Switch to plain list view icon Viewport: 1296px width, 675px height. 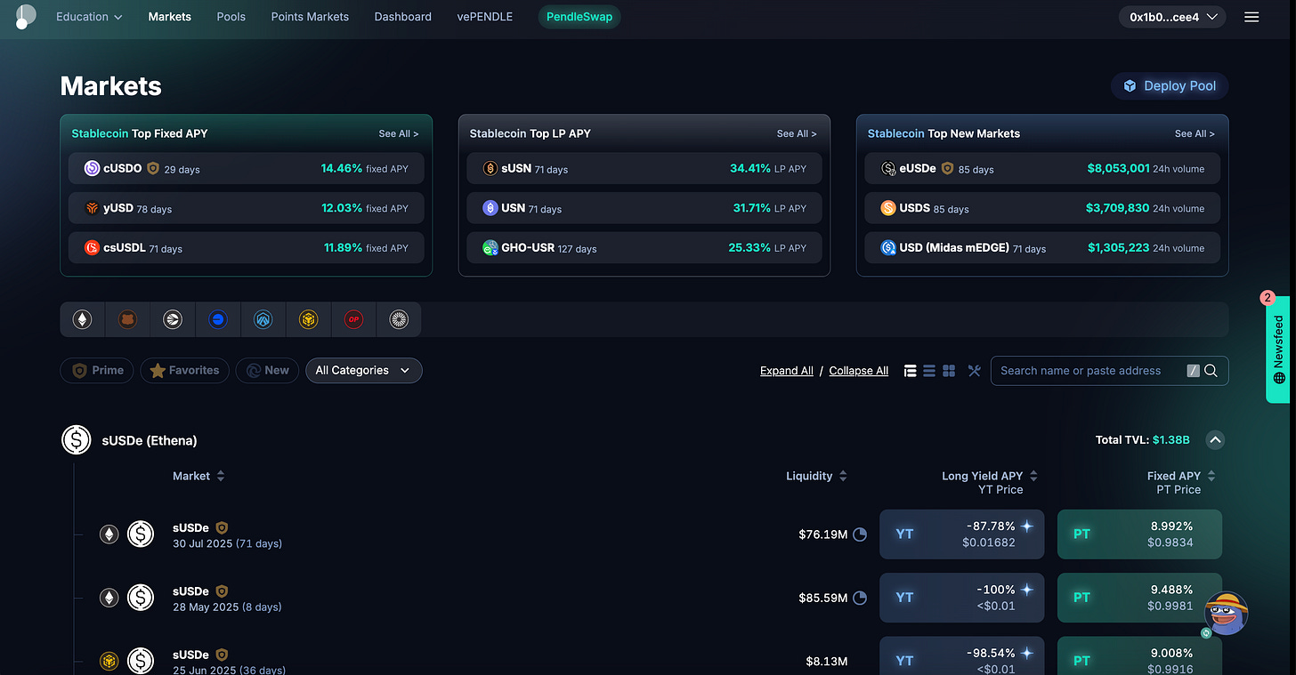tap(929, 371)
